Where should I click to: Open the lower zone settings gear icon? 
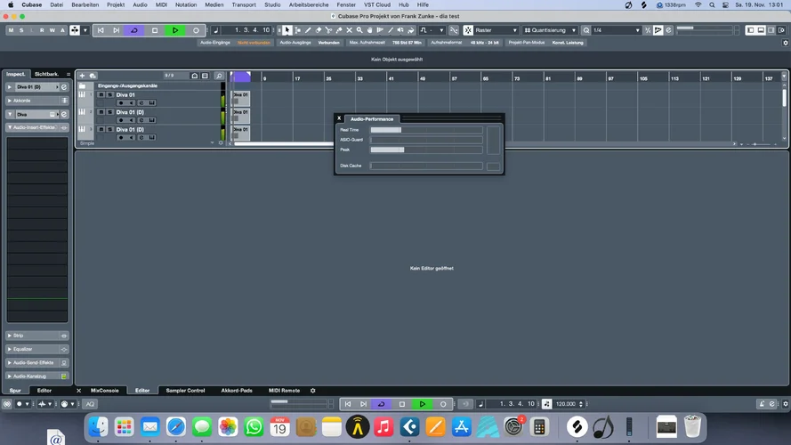[312, 391]
